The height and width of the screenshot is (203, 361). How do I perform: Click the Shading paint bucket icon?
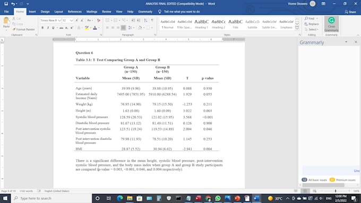pyautogui.click(x=140, y=28)
